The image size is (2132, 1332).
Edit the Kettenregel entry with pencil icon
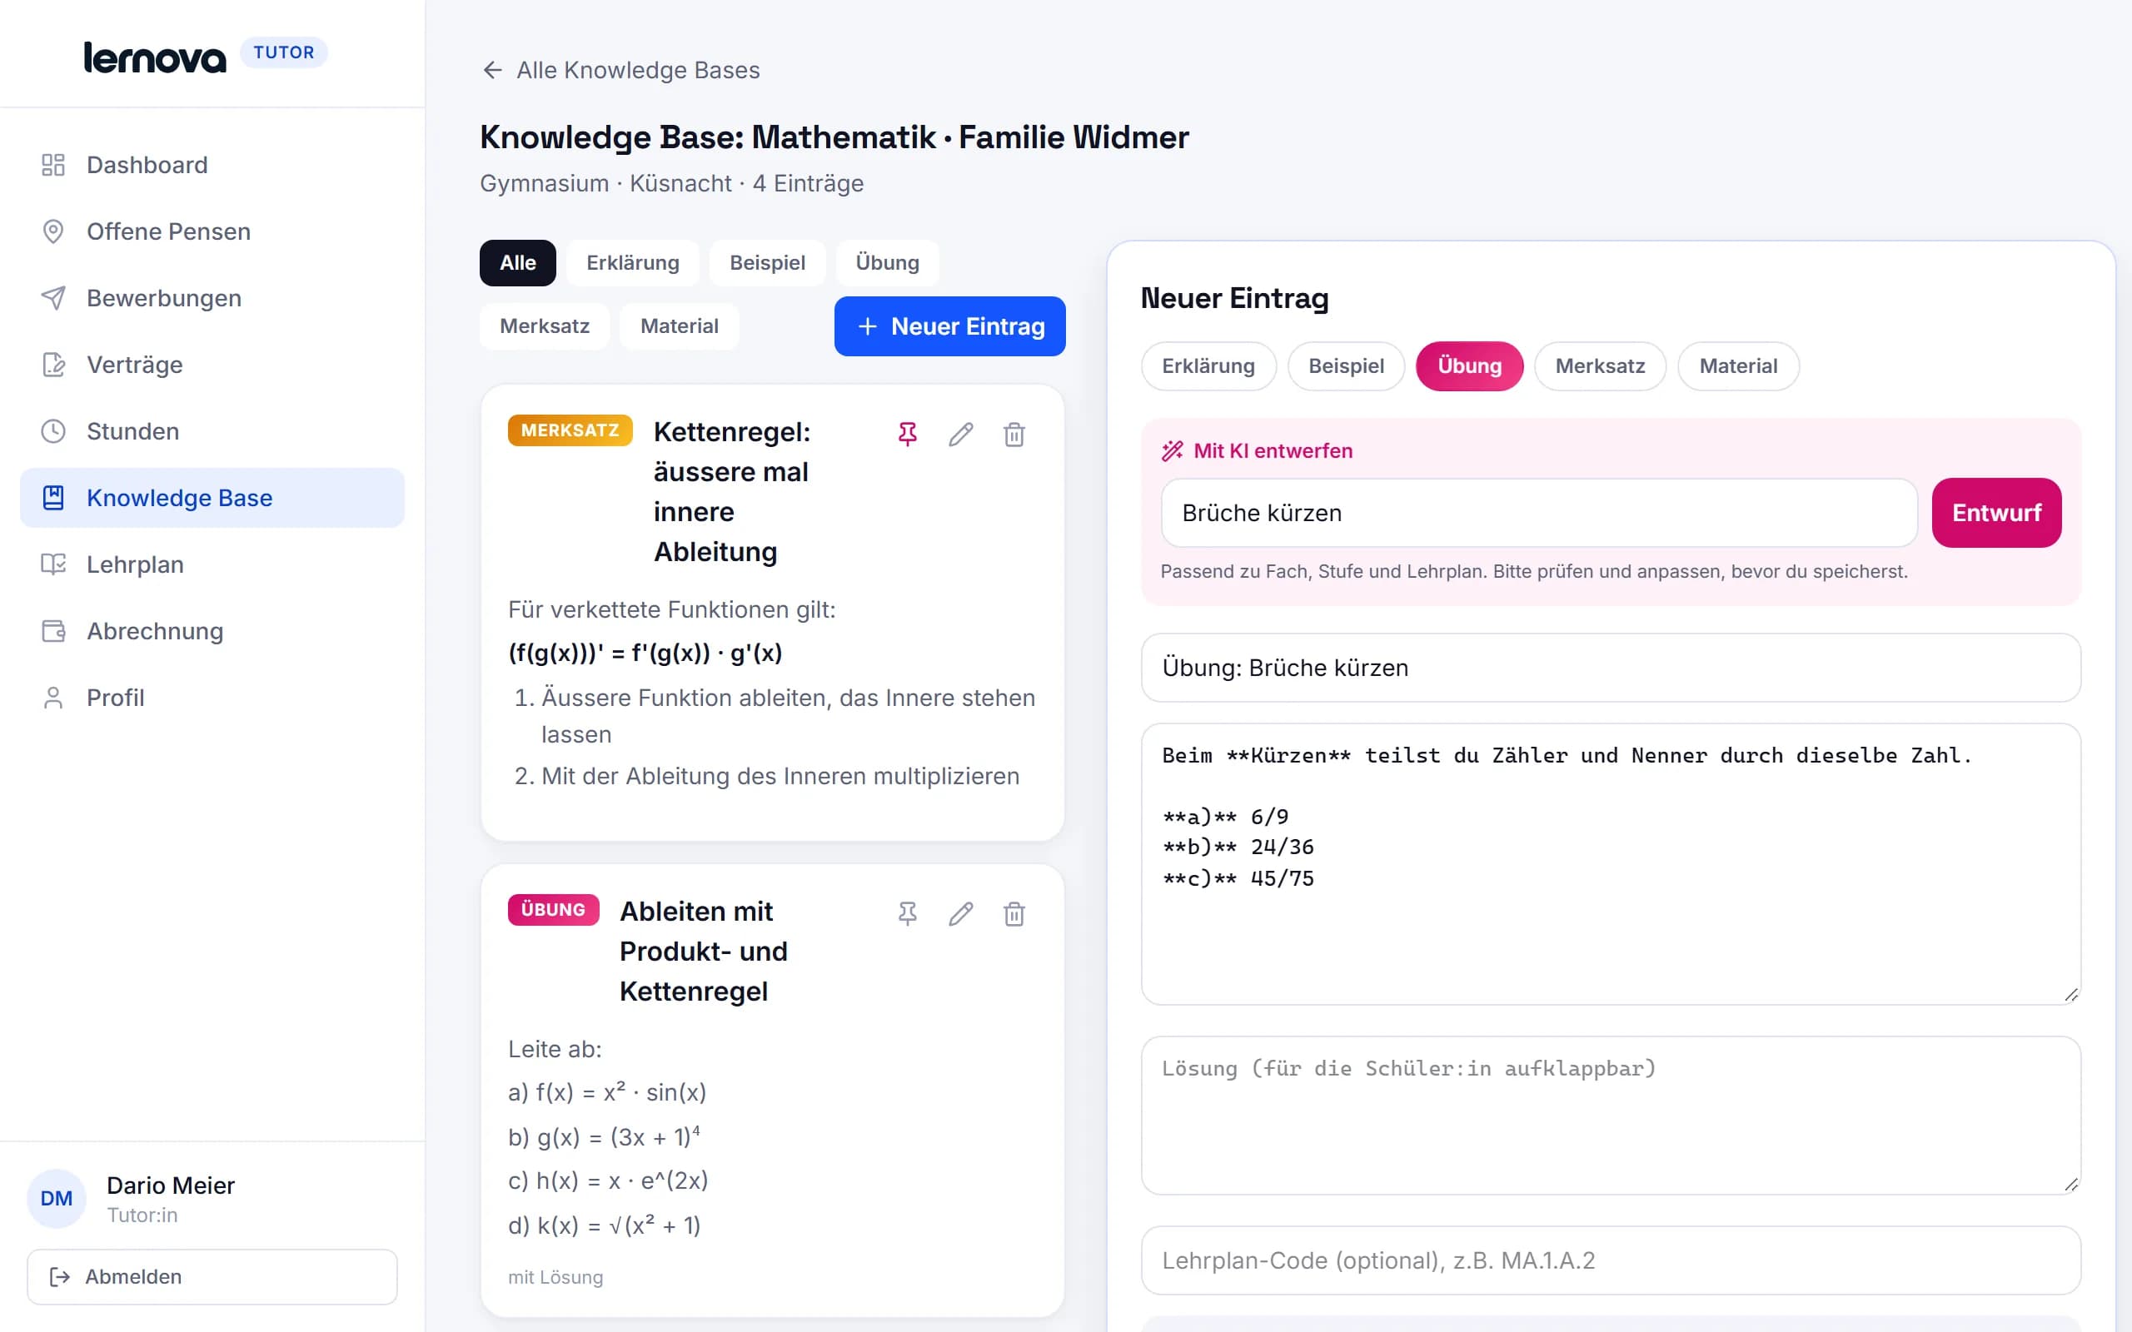960,435
